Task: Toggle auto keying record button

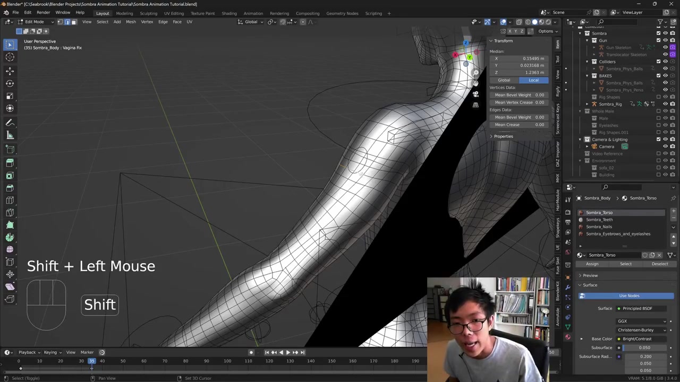Action: tap(251, 352)
